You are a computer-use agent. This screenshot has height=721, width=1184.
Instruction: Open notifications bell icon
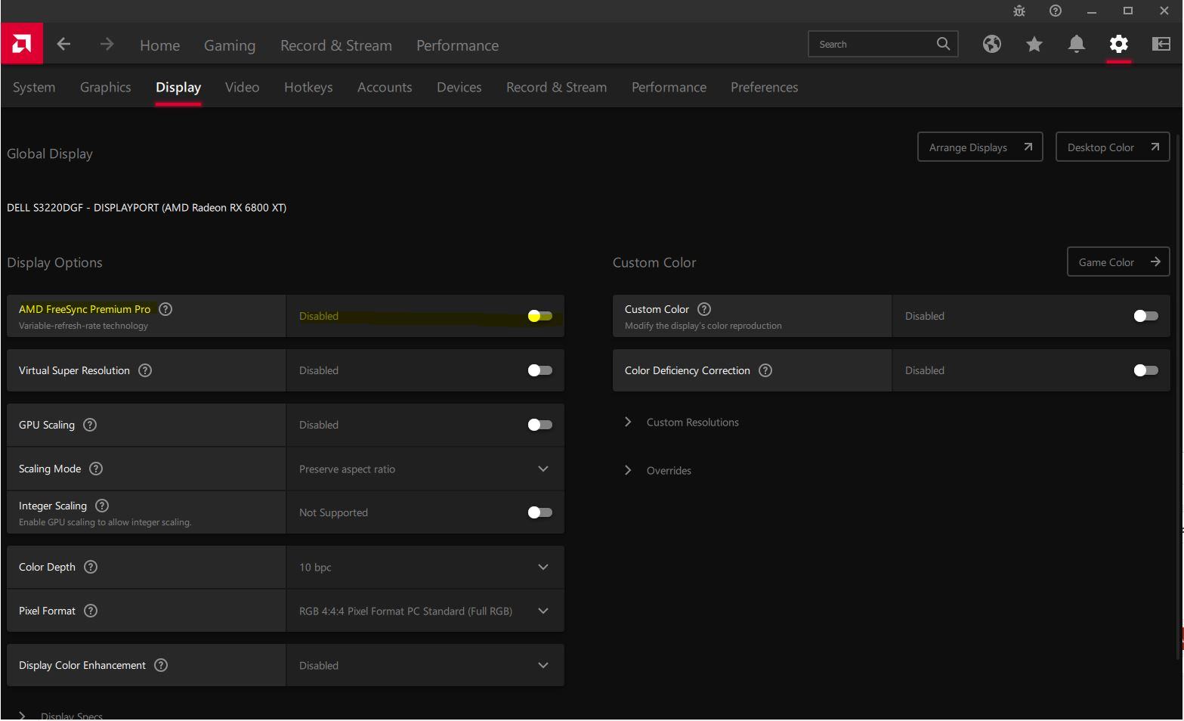1077,44
